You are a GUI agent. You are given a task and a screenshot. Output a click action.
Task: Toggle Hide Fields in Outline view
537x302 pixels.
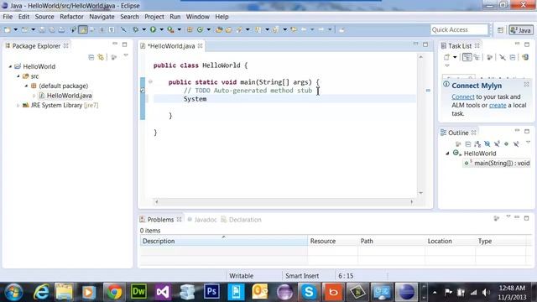[487, 143]
